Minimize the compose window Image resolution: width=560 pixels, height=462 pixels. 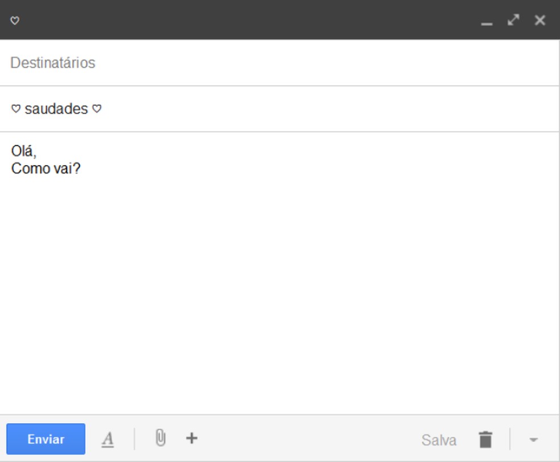487,22
